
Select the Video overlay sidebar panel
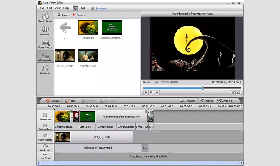45,56
